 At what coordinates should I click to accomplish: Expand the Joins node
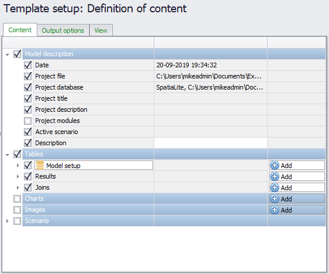[18, 188]
